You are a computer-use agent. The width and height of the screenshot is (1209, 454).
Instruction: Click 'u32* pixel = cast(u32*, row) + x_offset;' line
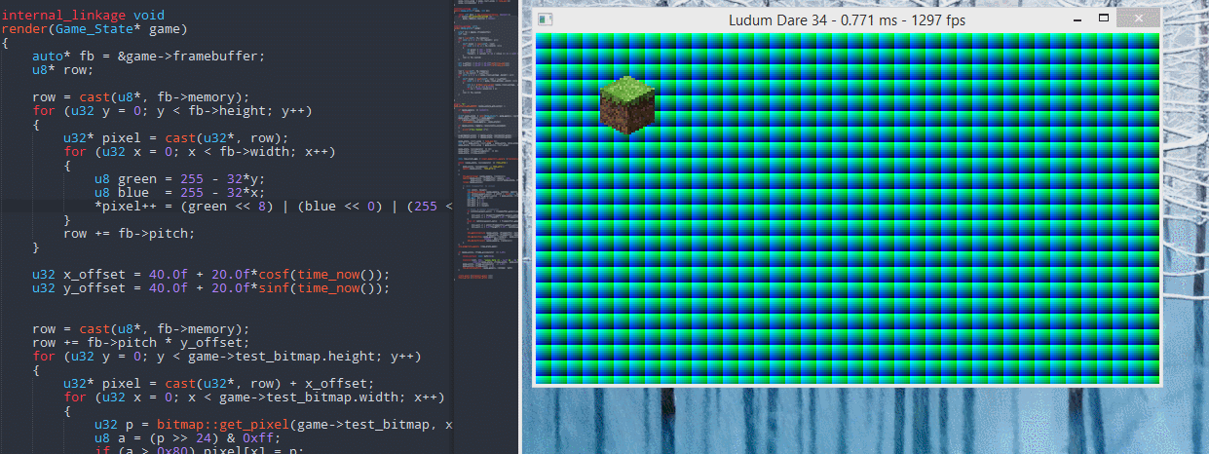tap(218, 384)
